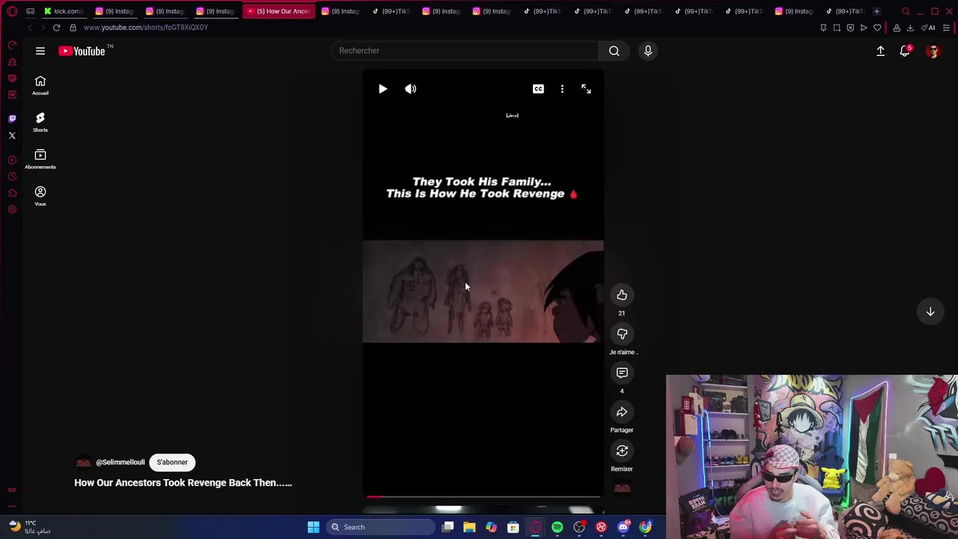This screenshot has height=539, width=958.
Task: Select the '(5) How Our Ances' YouTube tab
Action: click(x=278, y=11)
